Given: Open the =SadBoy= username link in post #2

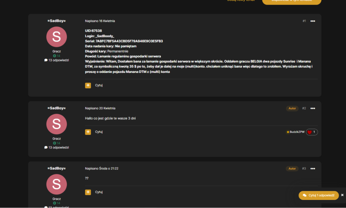Looking at the screenshot, I should click(x=56, y=108).
